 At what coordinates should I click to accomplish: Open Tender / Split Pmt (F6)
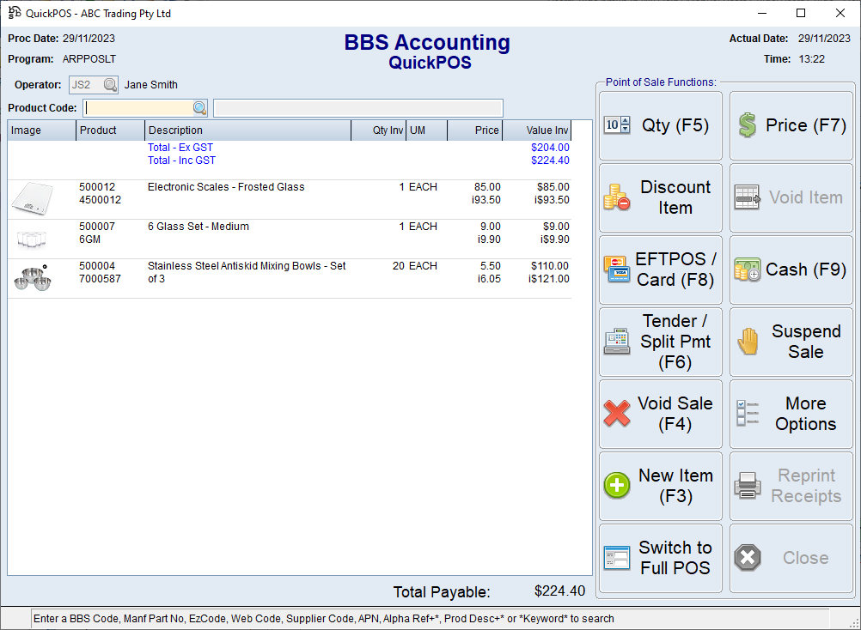pos(660,342)
